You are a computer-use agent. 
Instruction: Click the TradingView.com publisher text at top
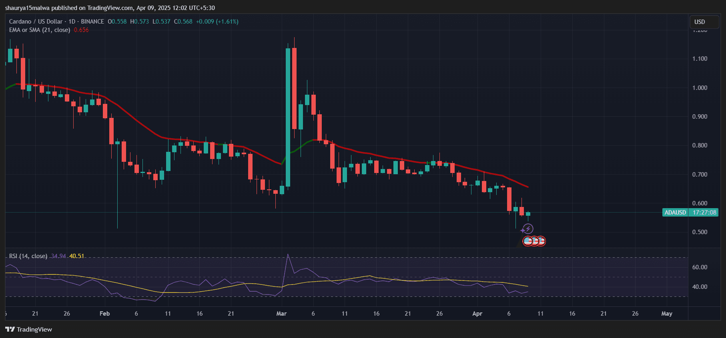coord(110,8)
